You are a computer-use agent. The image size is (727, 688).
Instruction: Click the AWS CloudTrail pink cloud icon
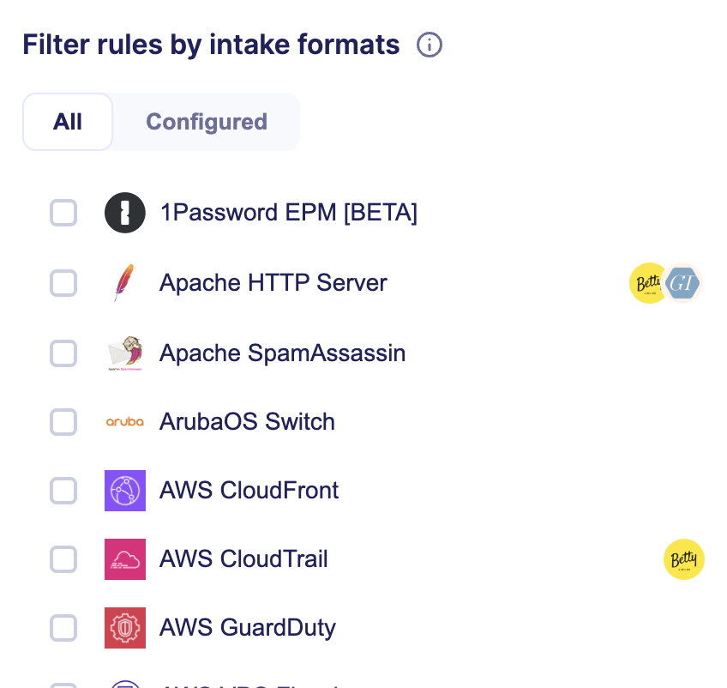(x=125, y=558)
